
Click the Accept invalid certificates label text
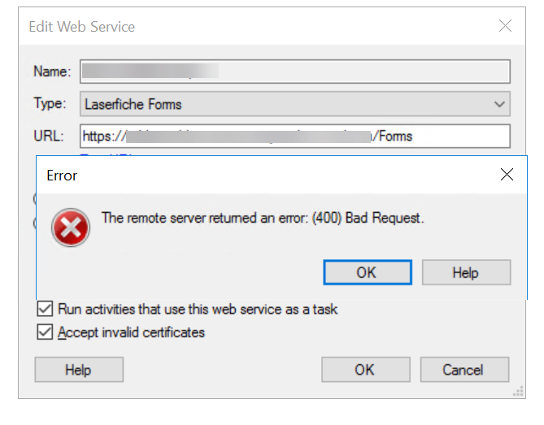click(131, 332)
